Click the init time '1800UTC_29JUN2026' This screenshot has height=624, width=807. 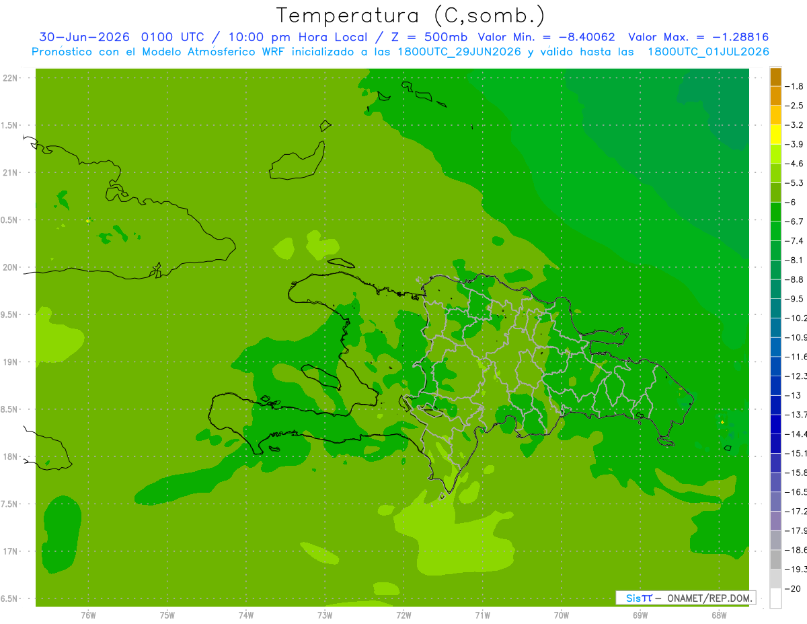click(x=458, y=51)
